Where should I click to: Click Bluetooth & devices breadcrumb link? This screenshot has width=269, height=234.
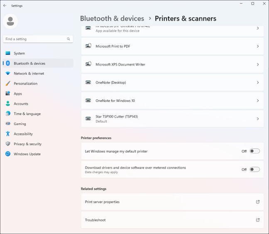point(112,19)
